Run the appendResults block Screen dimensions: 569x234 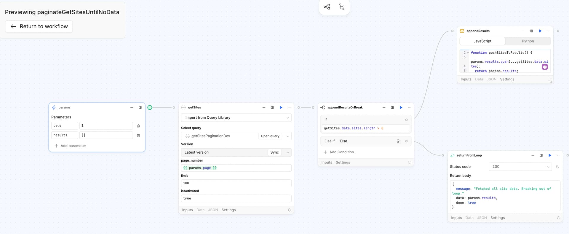(x=540, y=31)
